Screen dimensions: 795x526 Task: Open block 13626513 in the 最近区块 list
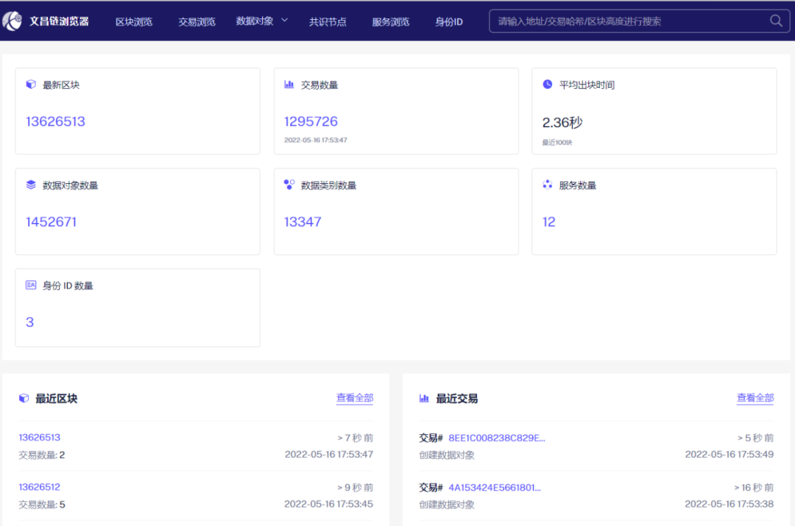coord(40,437)
